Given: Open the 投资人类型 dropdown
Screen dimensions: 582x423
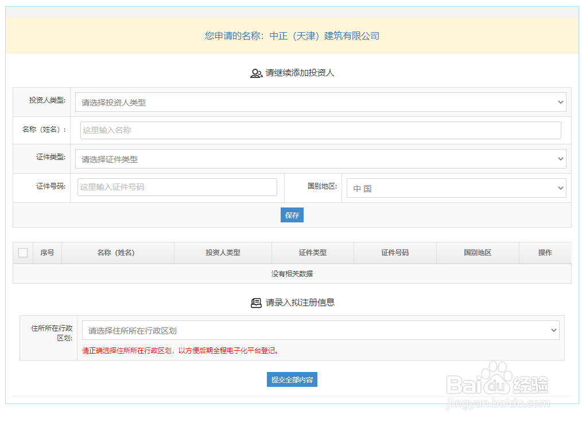Looking at the screenshot, I should pyautogui.click(x=321, y=101).
